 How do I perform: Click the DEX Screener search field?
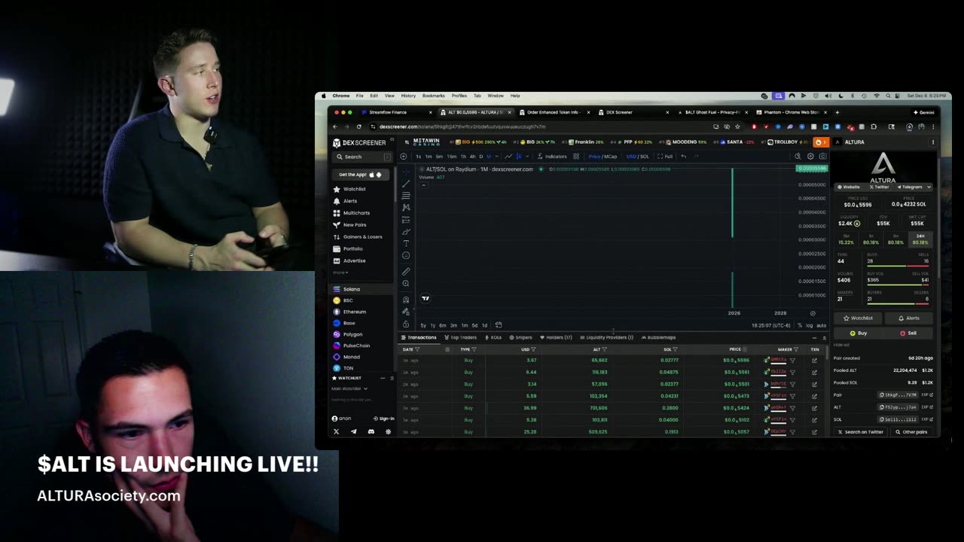coord(361,157)
